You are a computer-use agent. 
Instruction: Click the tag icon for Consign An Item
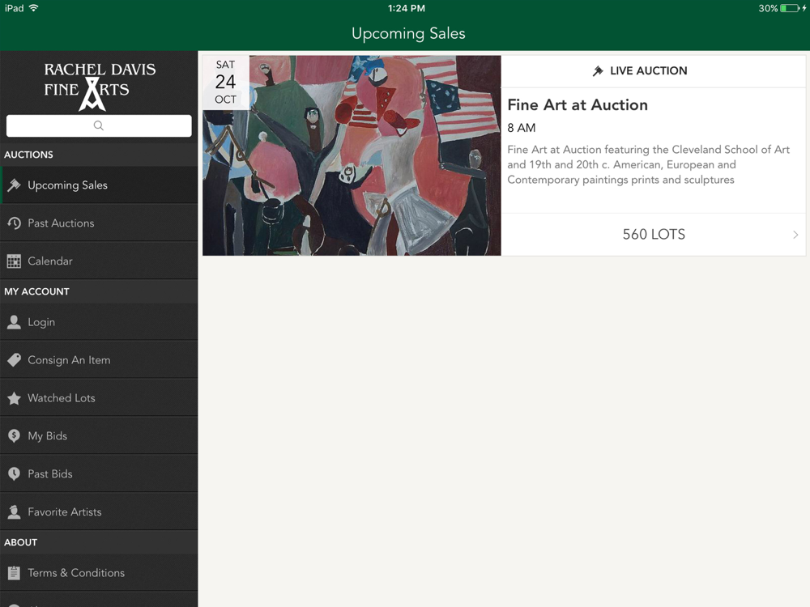[x=14, y=360]
